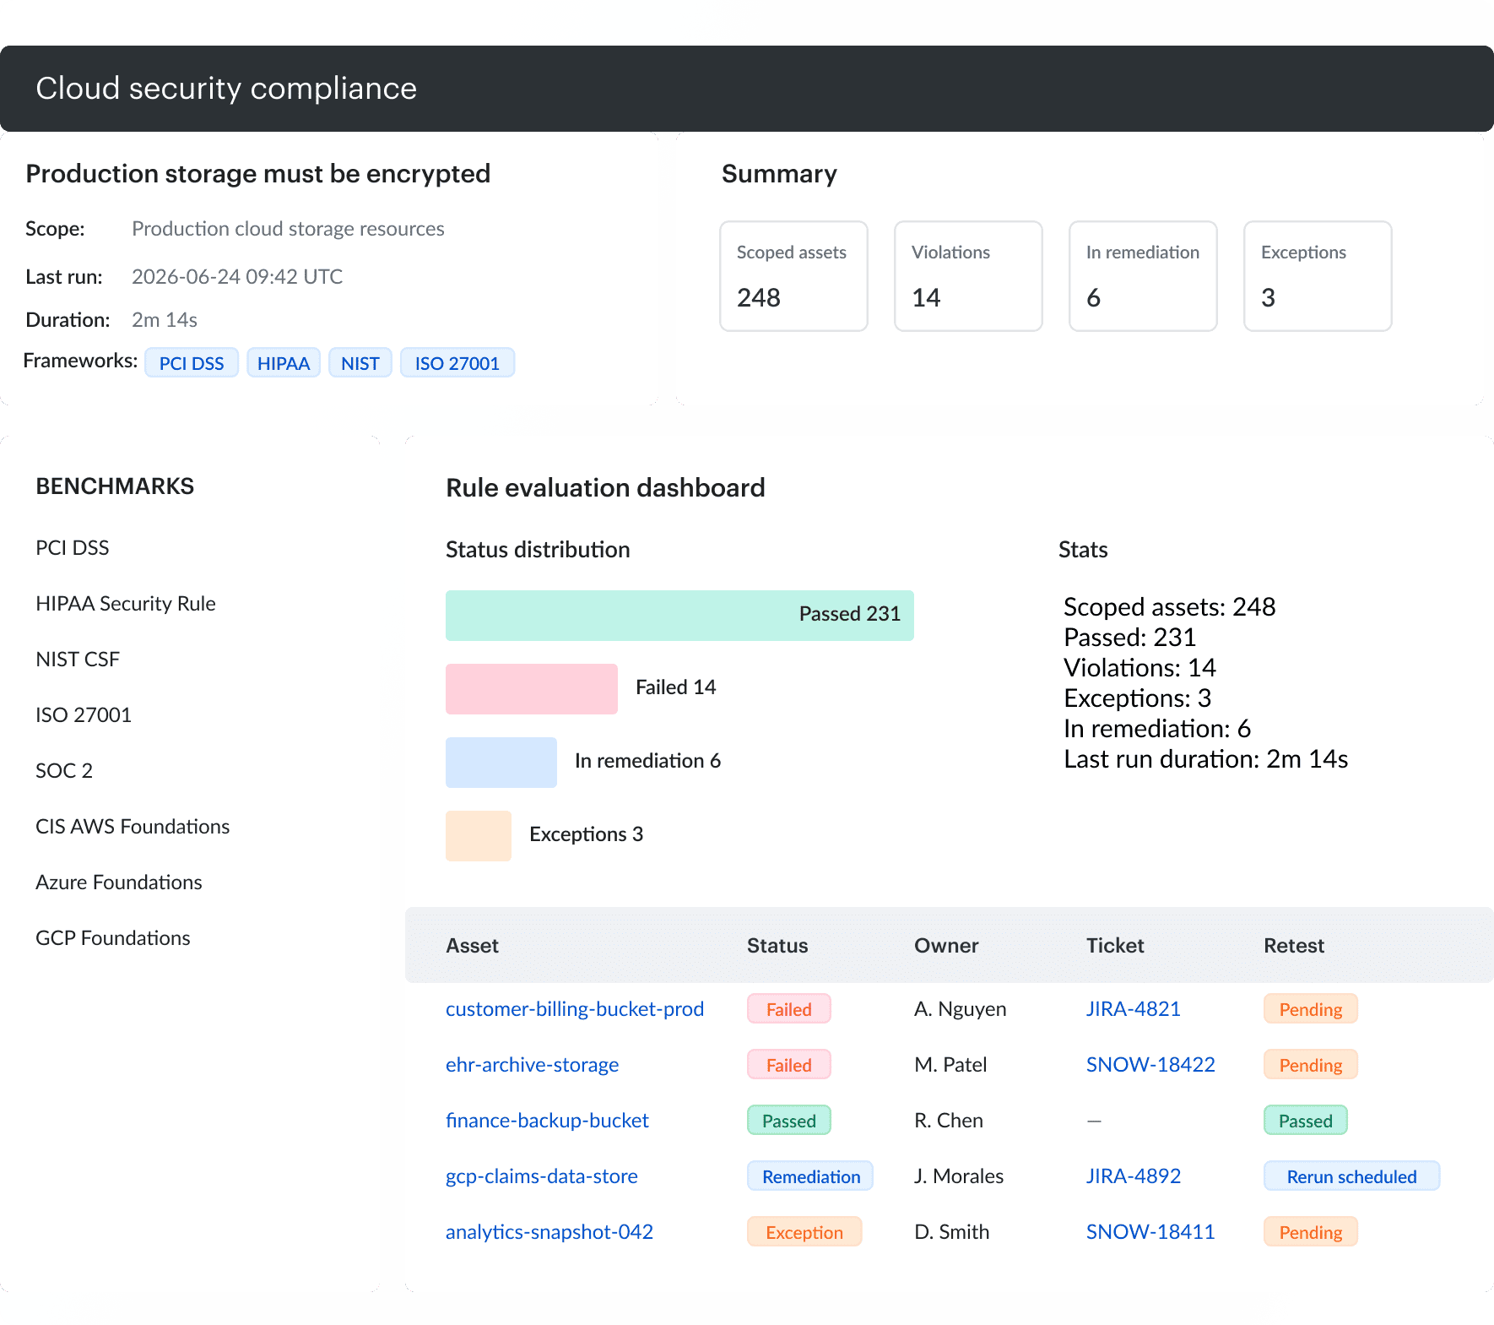Click the blue In remediation bar
The width and height of the screenshot is (1494, 1325).
tap(501, 763)
